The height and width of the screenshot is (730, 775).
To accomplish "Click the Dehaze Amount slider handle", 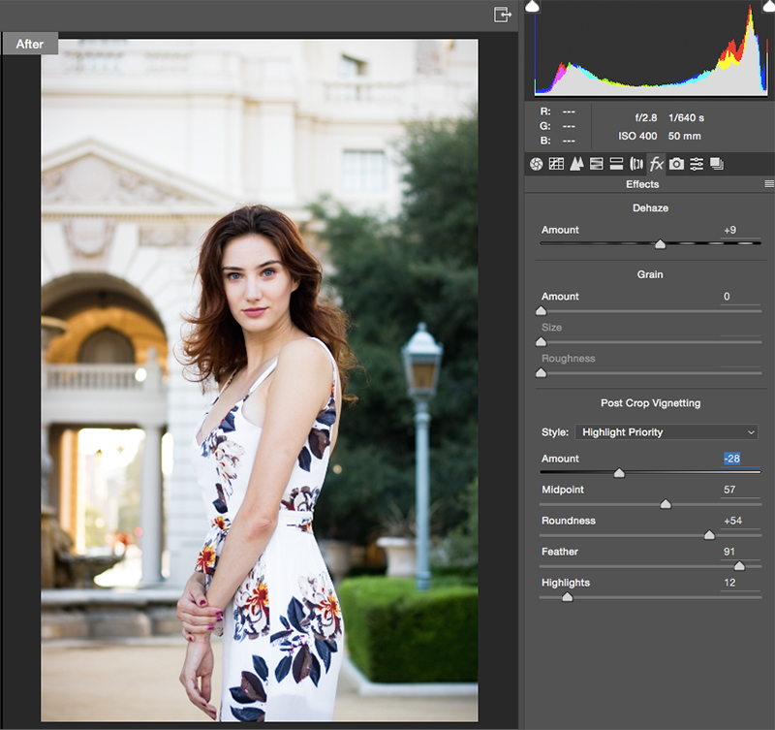I will point(660,244).
